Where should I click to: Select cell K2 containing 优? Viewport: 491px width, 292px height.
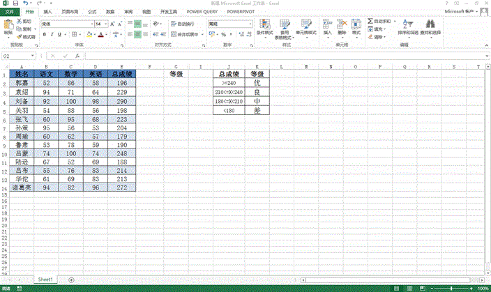257,83
